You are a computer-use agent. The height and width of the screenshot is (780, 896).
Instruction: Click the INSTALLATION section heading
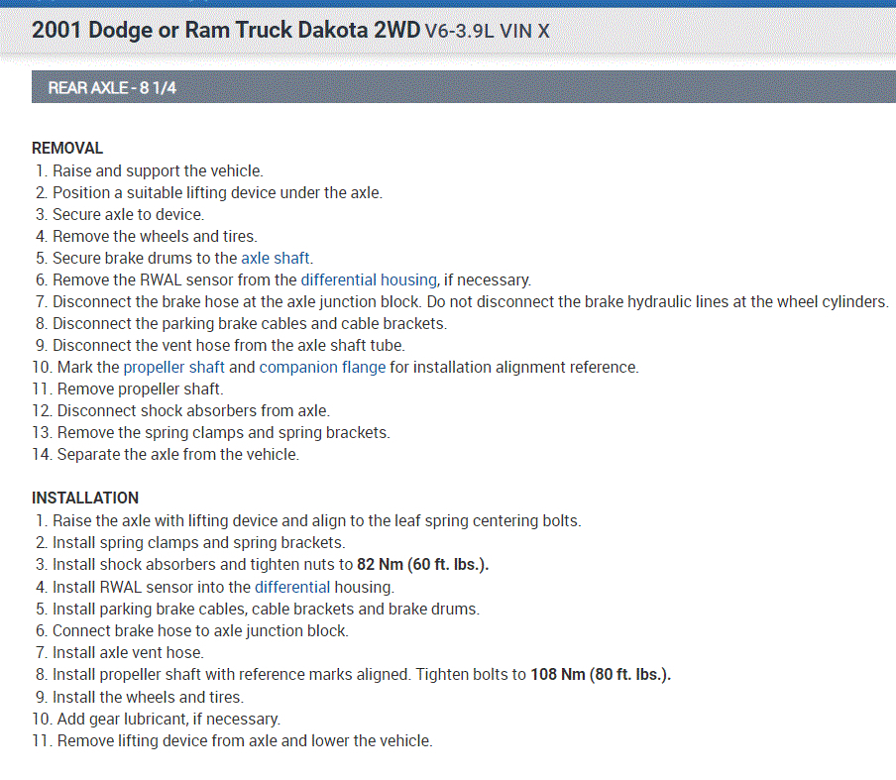[85, 498]
